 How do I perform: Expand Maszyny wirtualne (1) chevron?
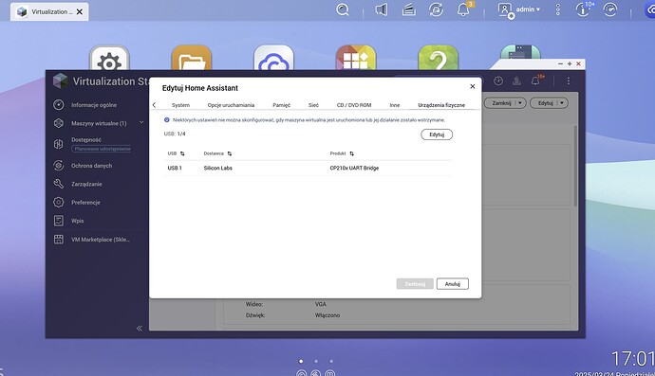(141, 122)
